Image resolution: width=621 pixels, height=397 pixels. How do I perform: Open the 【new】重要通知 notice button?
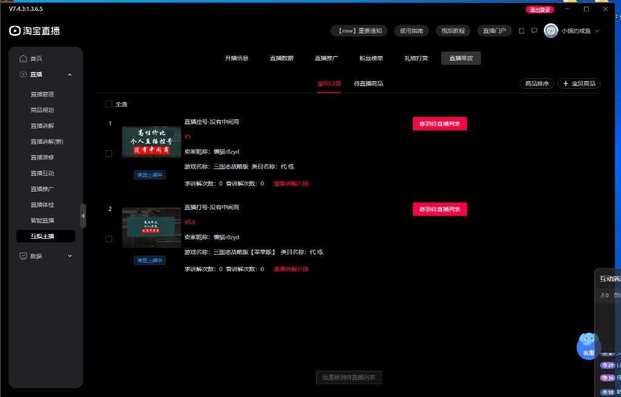tap(359, 31)
